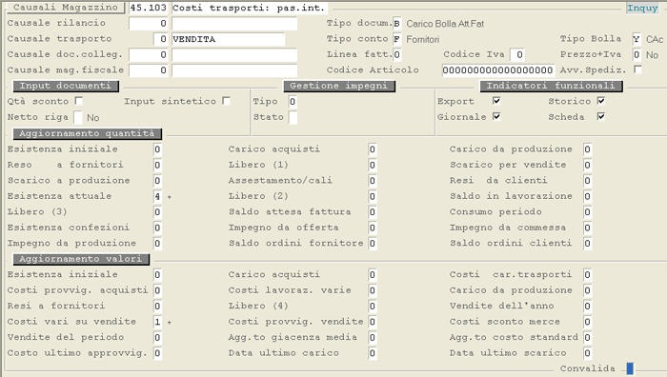
Task: Click the Convalida blue confirmation box
Action: pos(630,368)
